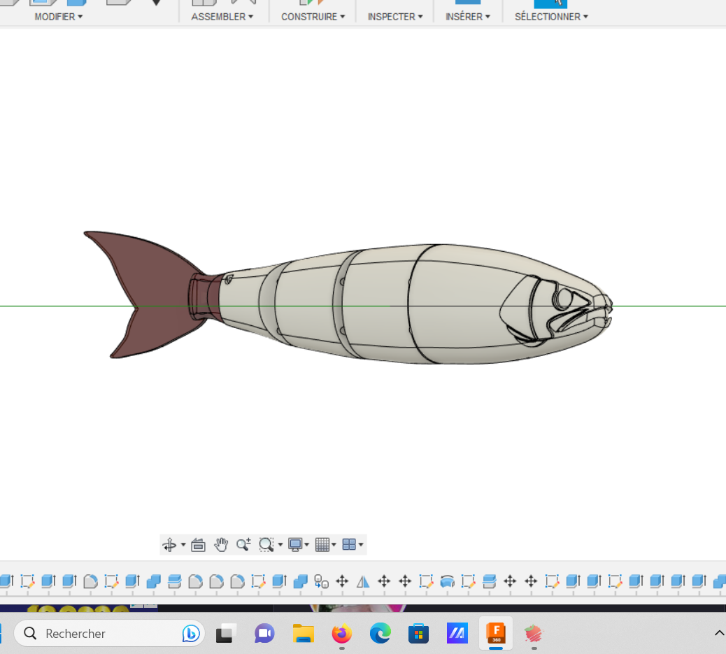Viewport: 726px width, 654px height.
Task: Open File Explorer from the taskbar
Action: [304, 634]
